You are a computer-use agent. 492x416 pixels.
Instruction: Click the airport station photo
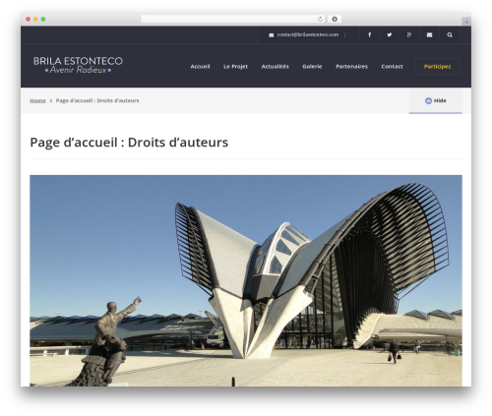(246, 280)
